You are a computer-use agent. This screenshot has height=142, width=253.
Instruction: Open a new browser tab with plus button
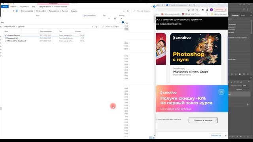click(194, 5)
